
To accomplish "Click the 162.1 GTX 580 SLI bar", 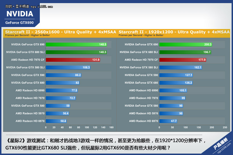I will 181,67.
